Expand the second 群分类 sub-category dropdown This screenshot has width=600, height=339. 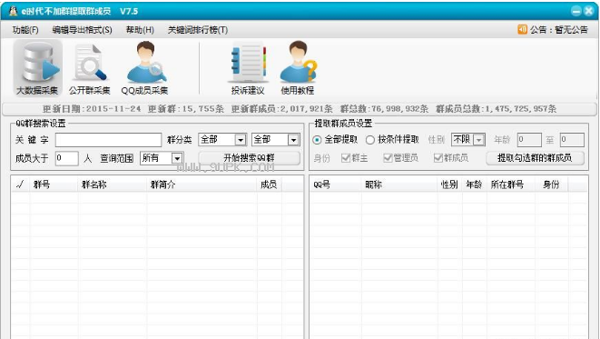[x=293, y=140]
